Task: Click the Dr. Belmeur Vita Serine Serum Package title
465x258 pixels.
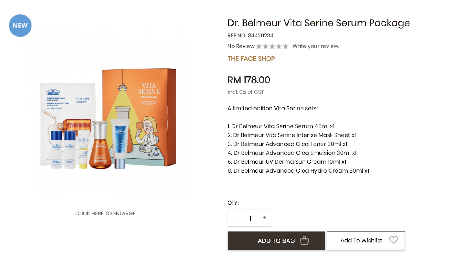Action: pos(319,23)
